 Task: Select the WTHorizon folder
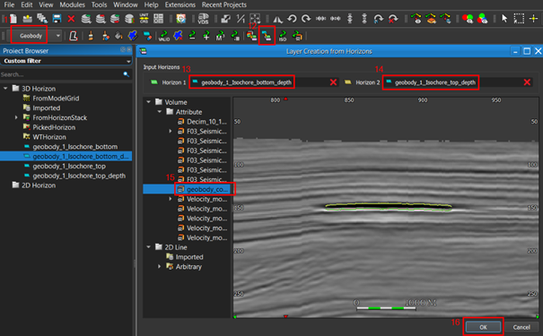coord(49,137)
